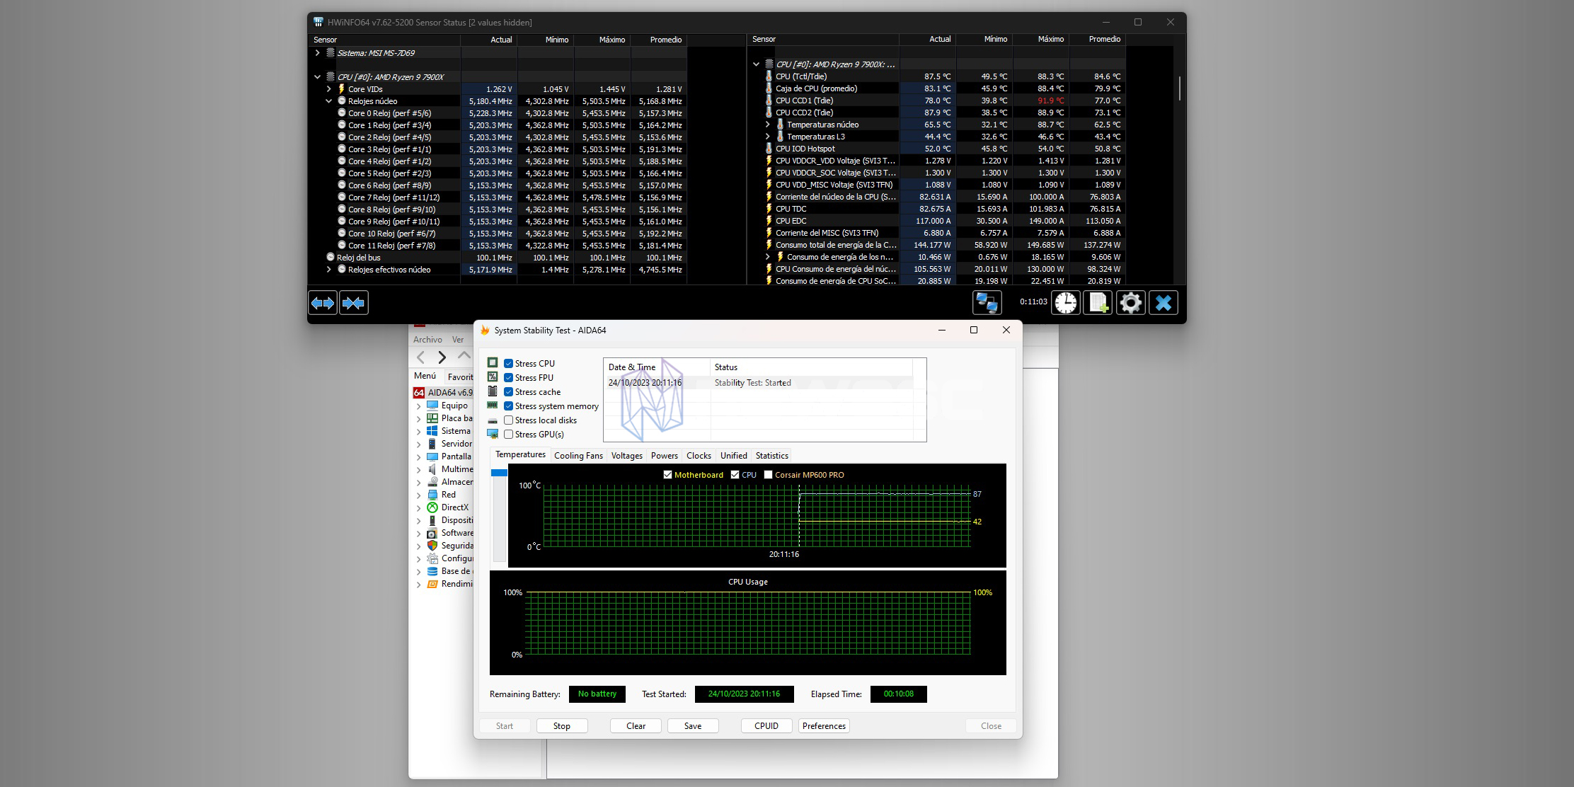Screen dimensions: 1574x787
Task: Switch to Cooling Fans tab
Action: (578, 456)
